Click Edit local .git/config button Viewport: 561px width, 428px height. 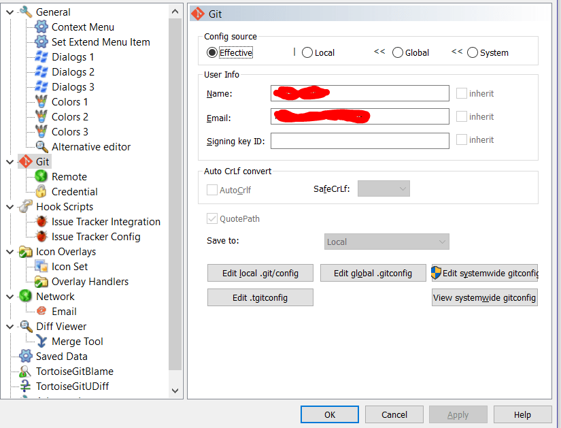pos(260,274)
